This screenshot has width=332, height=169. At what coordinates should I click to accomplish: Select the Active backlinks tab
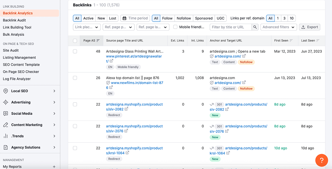coord(88,18)
